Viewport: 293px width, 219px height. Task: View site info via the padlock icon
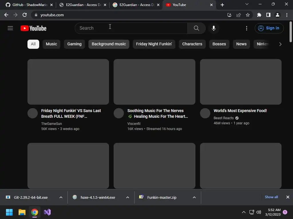click(36, 15)
